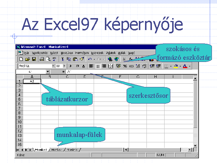The height and width of the screenshot is (163, 217).
Task: Open the font size dropdown
Action: (x=64, y=66)
